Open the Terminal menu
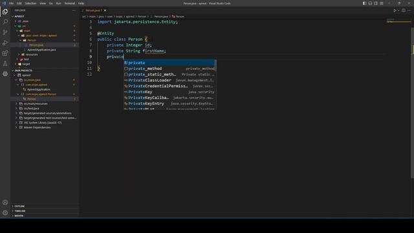414x233 pixels. click(x=70, y=3)
